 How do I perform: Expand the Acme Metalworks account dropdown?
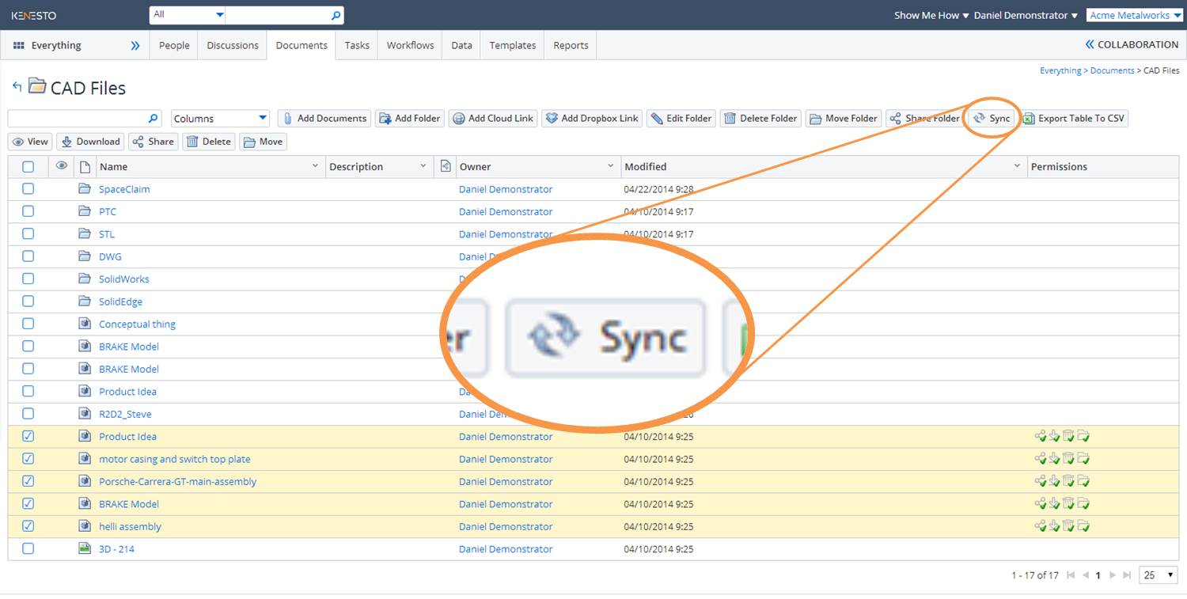coord(1135,15)
